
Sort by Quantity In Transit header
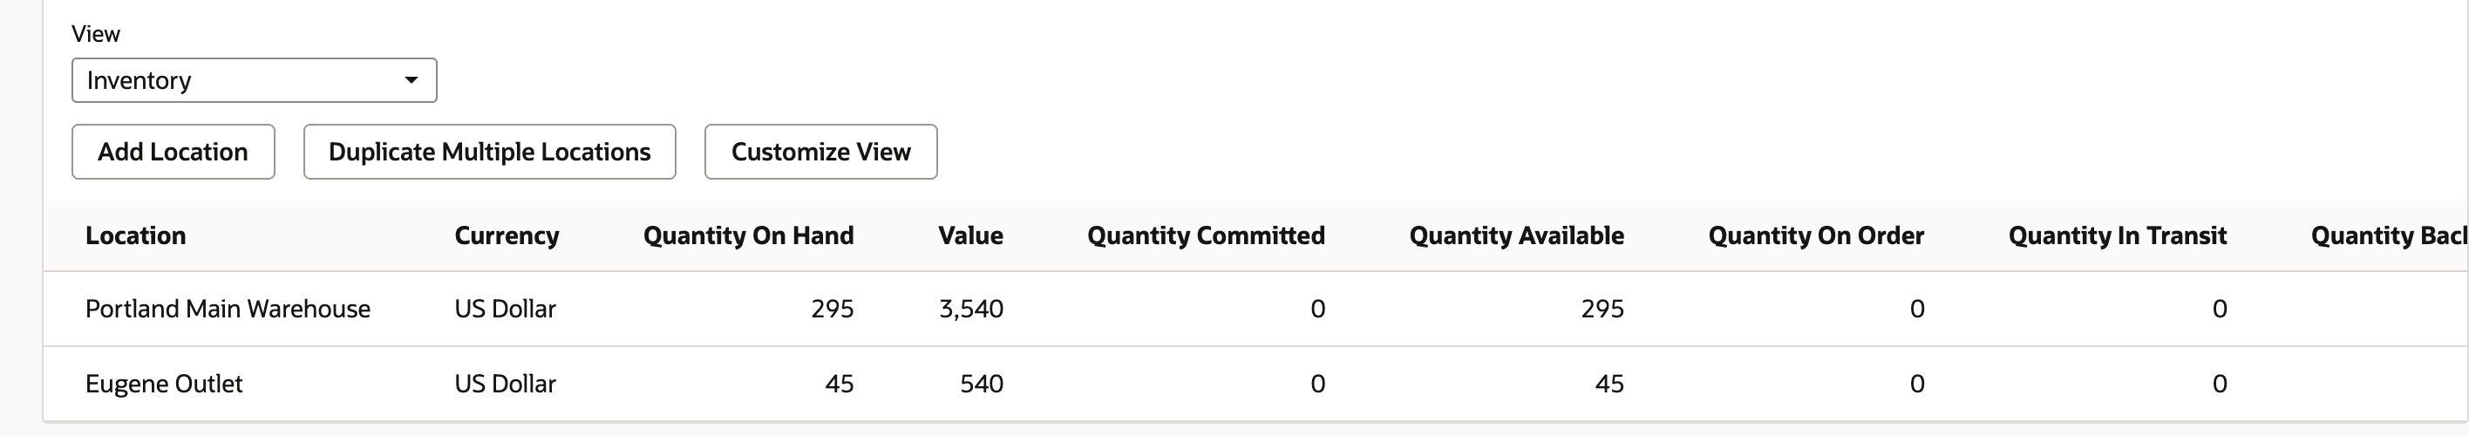click(x=2119, y=235)
